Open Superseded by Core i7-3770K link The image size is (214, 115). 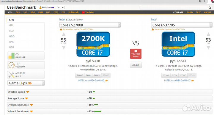78,29
